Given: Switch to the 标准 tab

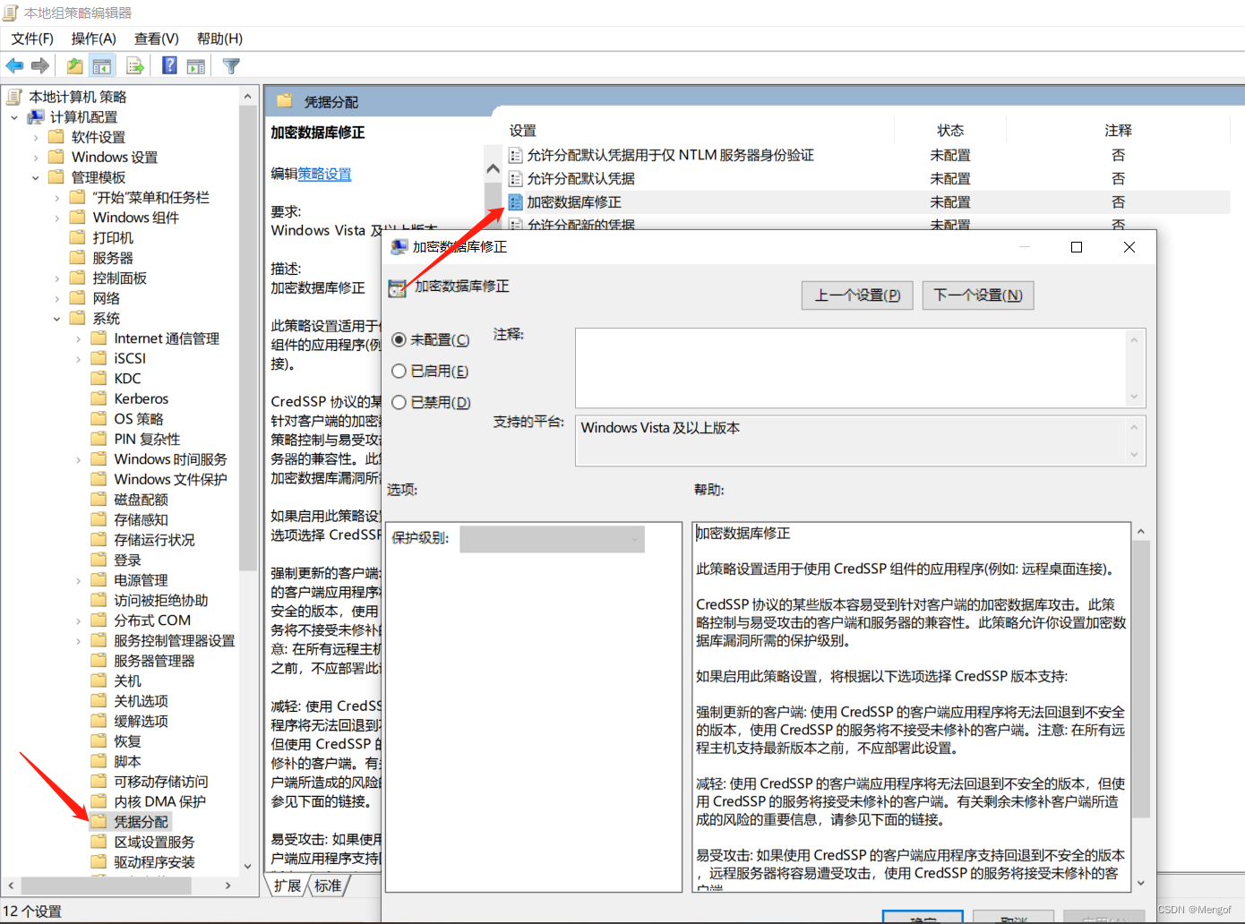Looking at the screenshot, I should 328,885.
